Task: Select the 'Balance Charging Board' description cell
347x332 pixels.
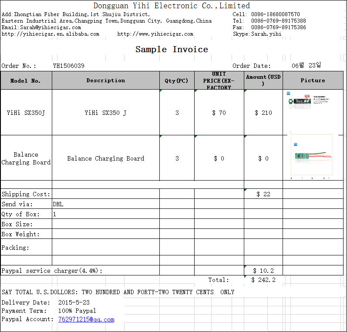Action: (106, 158)
